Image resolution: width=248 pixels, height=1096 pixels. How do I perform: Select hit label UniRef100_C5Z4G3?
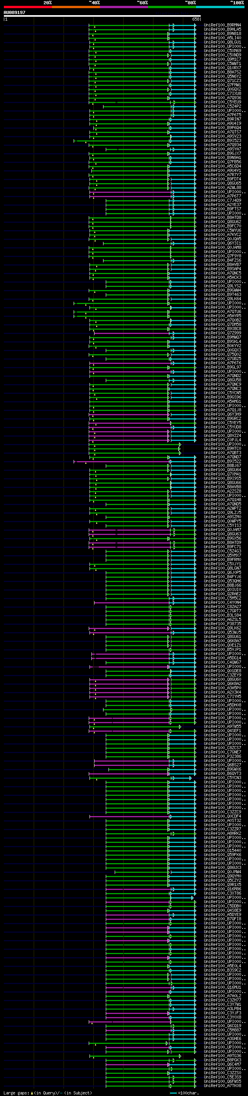click(x=222, y=551)
